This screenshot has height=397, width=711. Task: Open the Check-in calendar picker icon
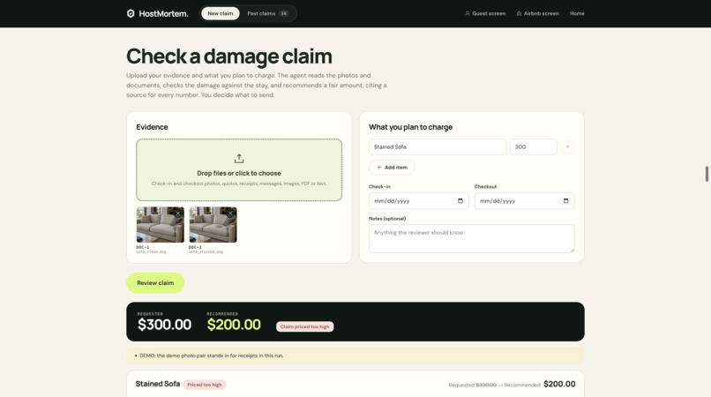click(460, 201)
